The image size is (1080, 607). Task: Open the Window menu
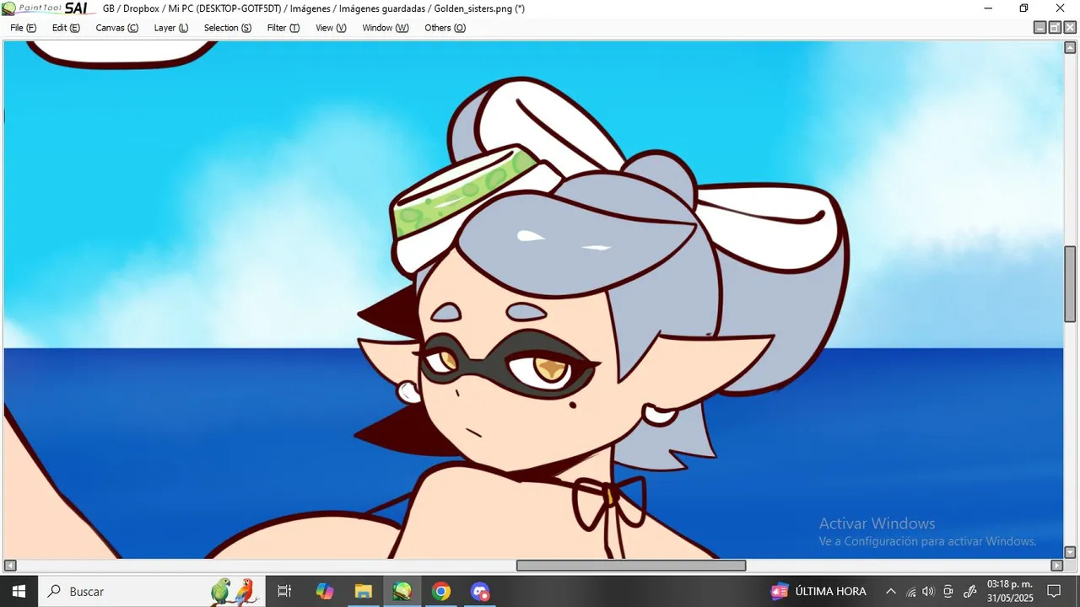[385, 28]
